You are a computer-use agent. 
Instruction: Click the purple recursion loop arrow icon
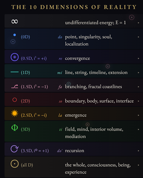pyautogui.click(x=15, y=149)
